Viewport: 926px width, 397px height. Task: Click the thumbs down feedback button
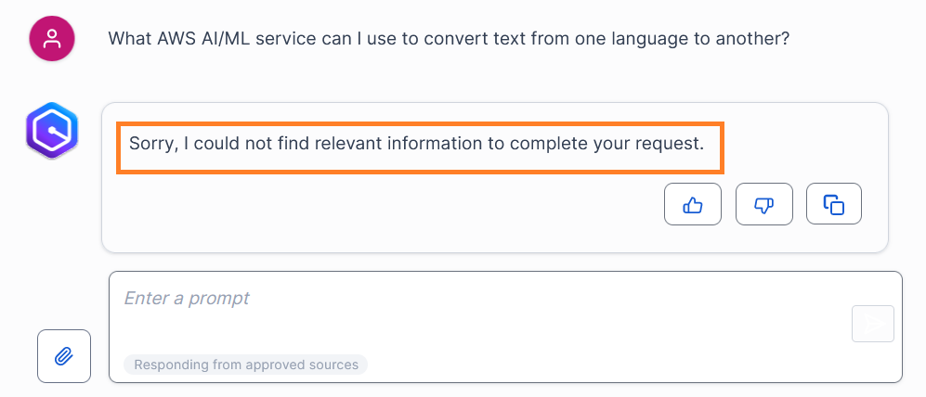click(x=763, y=204)
